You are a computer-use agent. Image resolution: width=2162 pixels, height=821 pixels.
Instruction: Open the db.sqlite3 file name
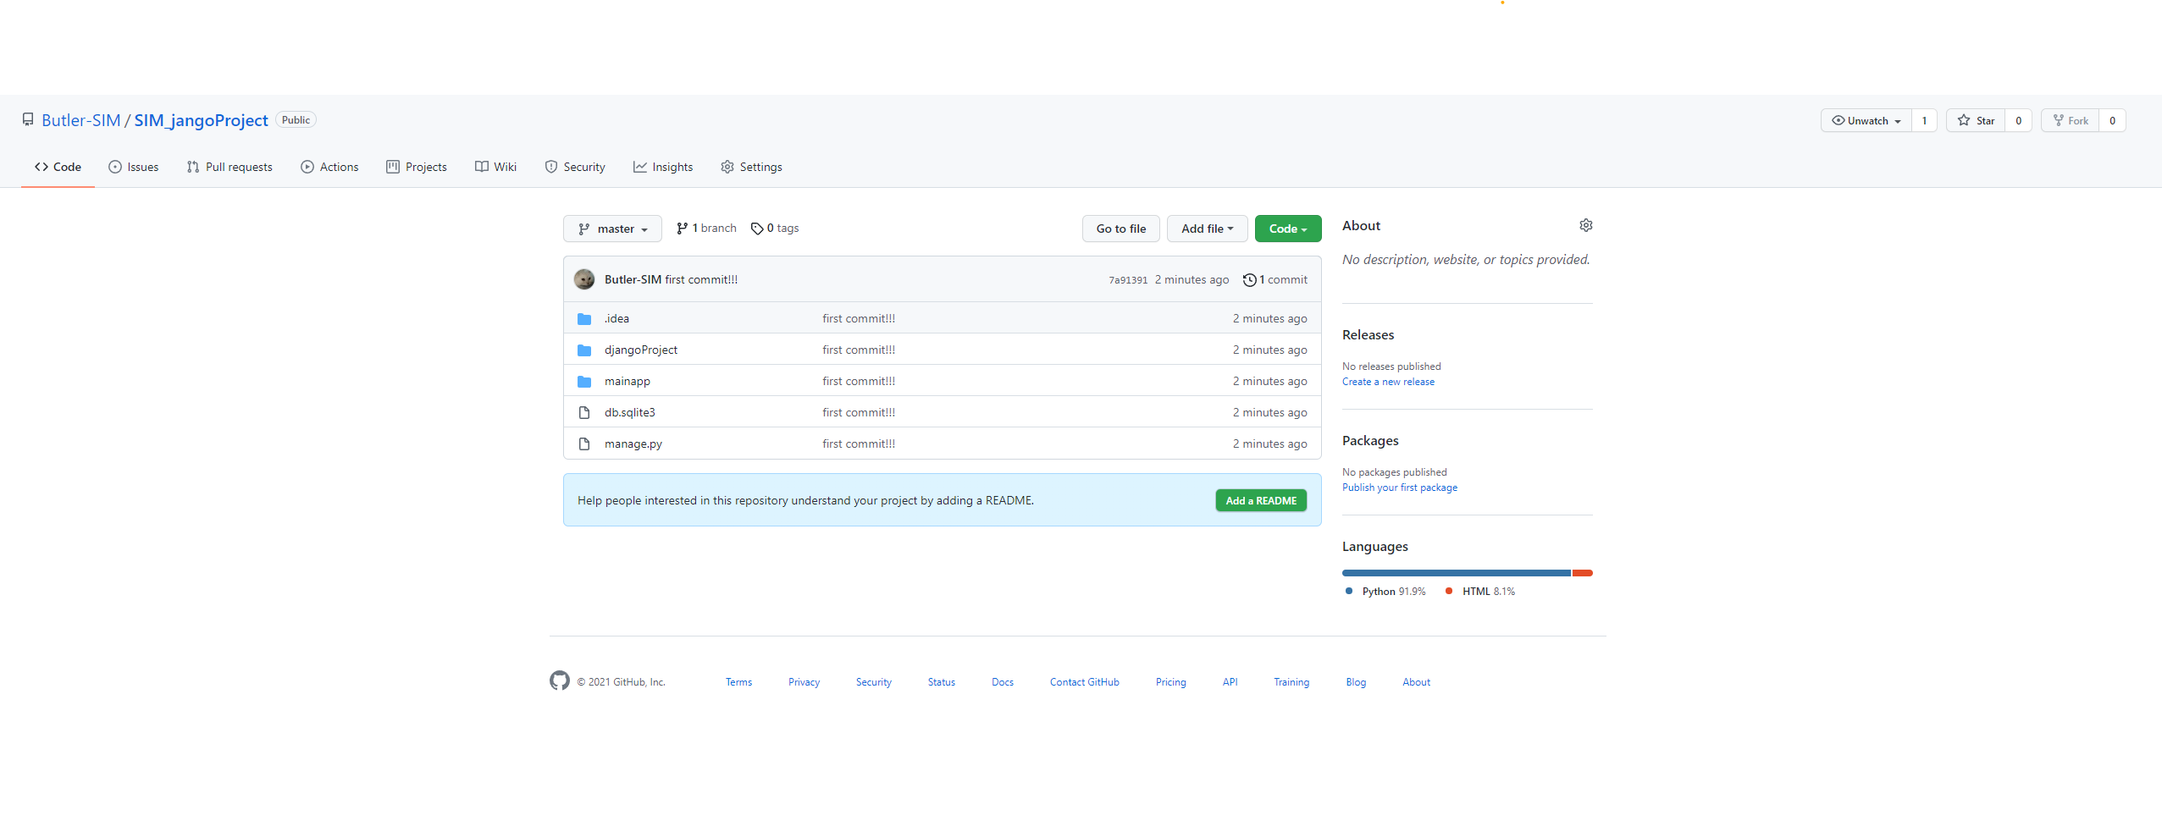point(630,413)
